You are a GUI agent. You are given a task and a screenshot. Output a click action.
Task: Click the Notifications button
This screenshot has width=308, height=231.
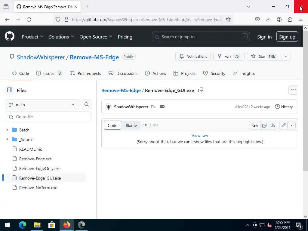(193, 56)
